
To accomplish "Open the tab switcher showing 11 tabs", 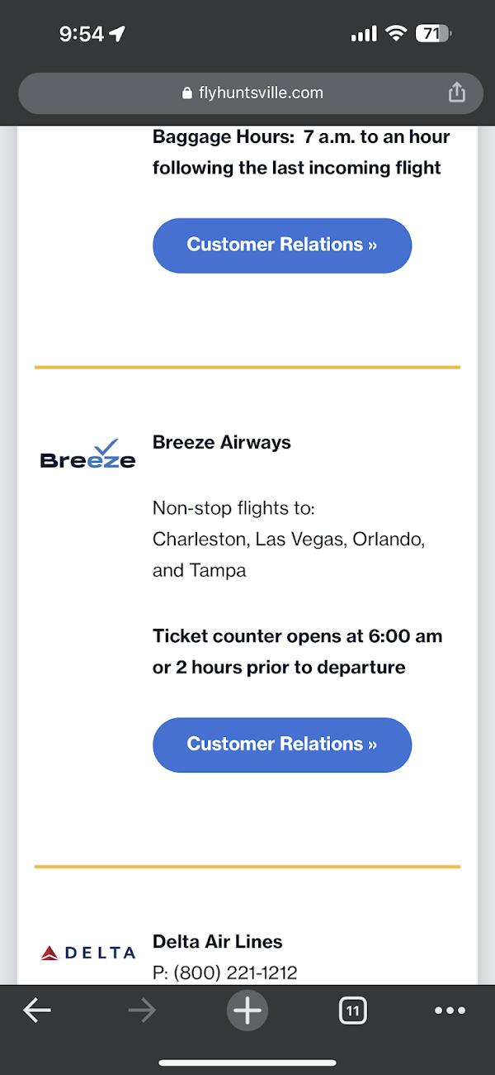I will click(353, 1010).
